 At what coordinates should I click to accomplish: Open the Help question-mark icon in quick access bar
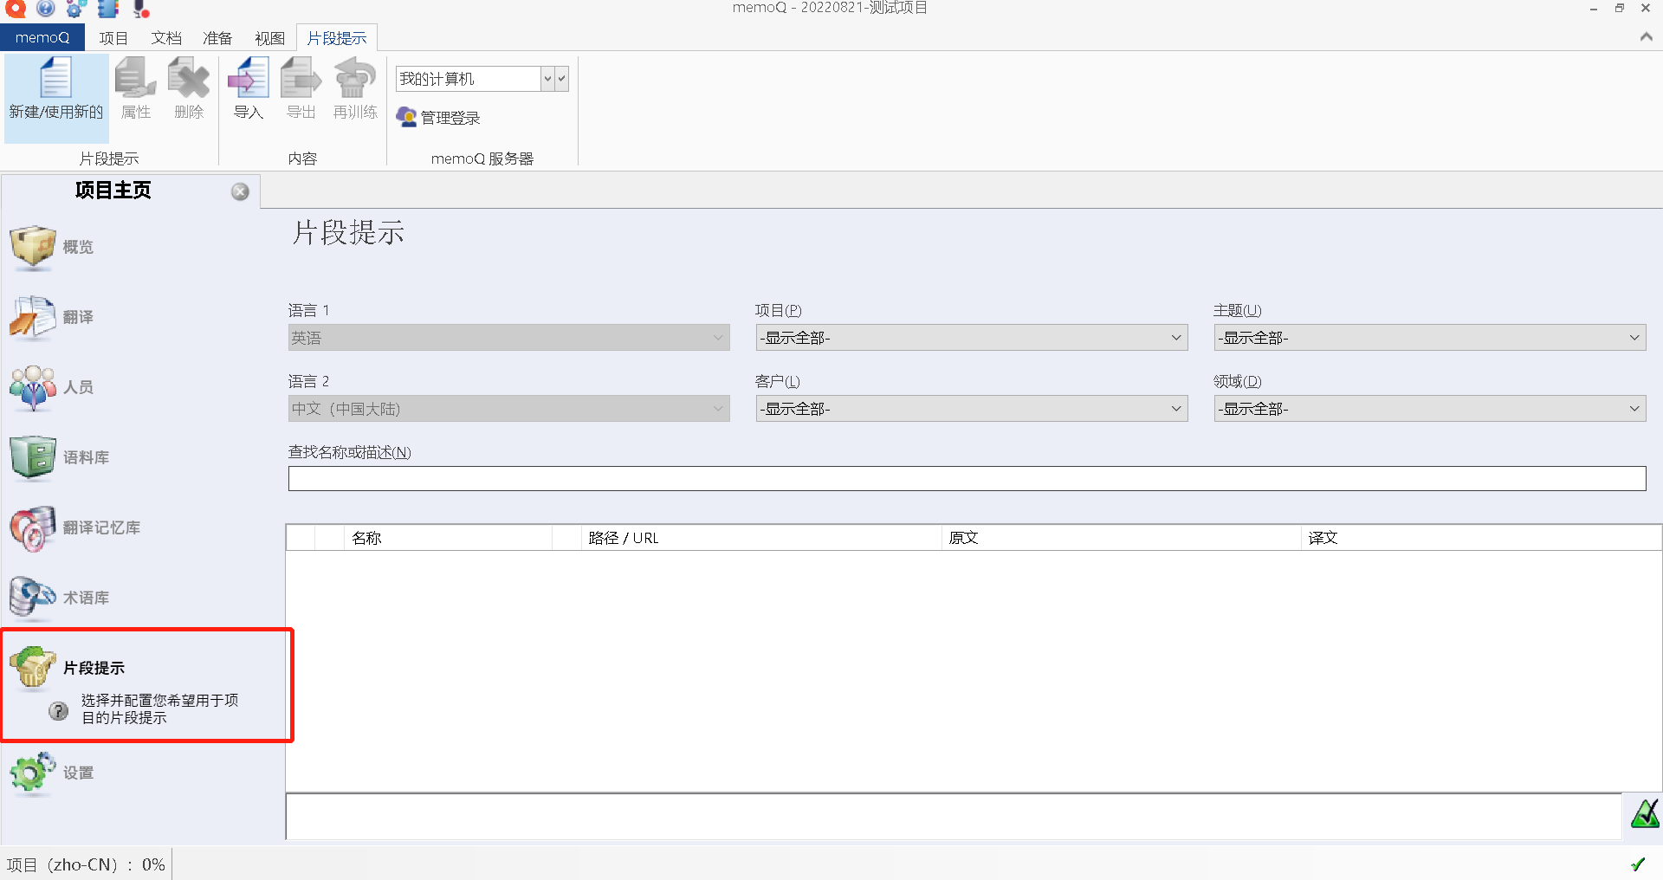pyautogui.click(x=46, y=9)
